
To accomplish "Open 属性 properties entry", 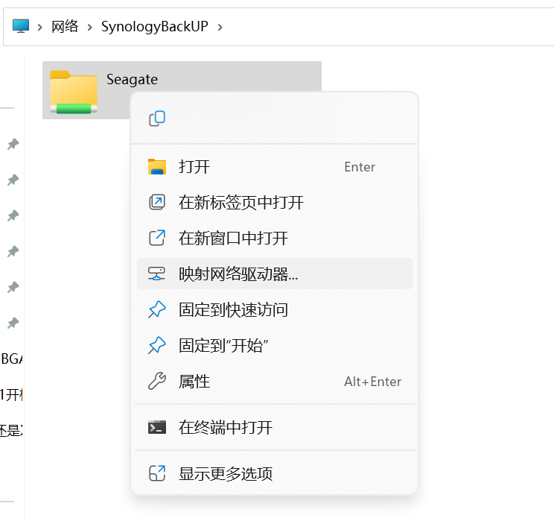I will tap(275, 382).
